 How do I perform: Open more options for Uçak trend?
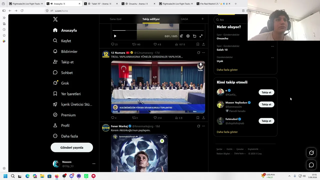click(x=272, y=57)
